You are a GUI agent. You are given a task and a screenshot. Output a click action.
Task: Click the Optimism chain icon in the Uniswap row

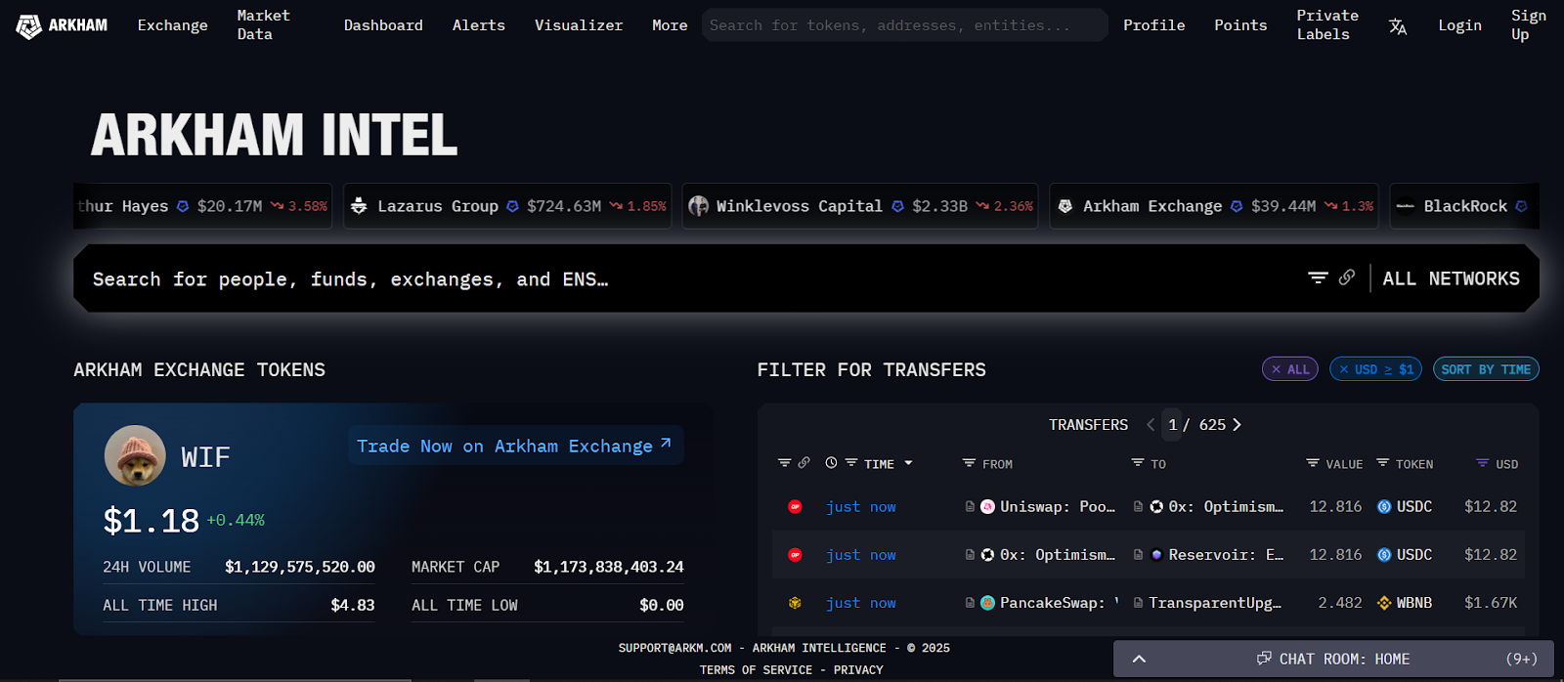(x=795, y=506)
